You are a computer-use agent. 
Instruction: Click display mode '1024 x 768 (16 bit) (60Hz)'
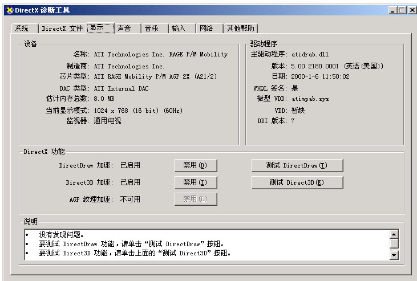(138, 111)
